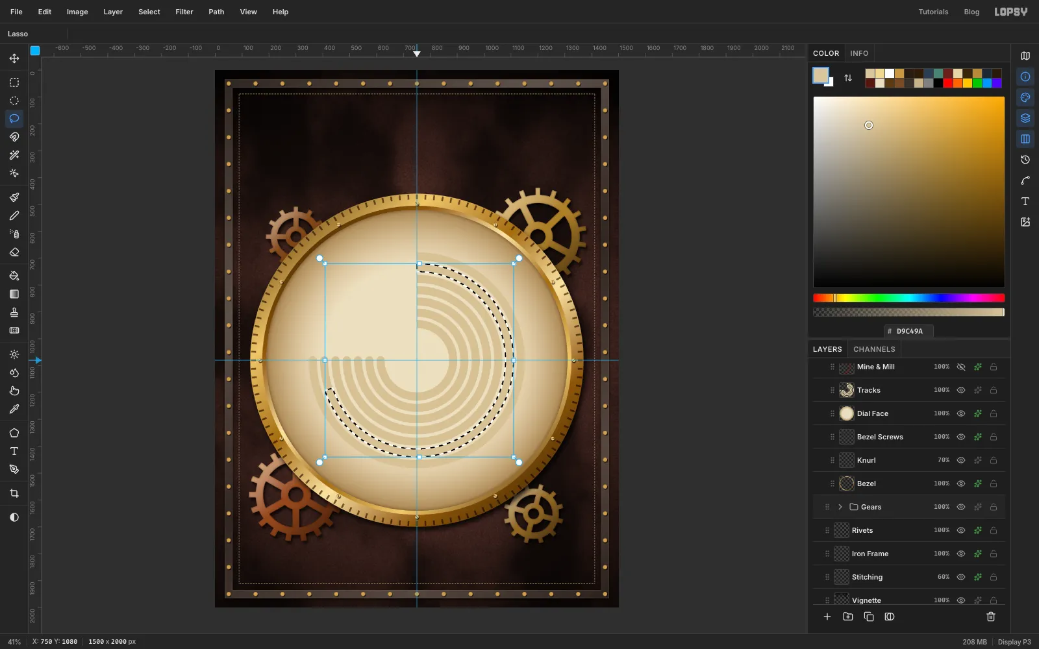The width and height of the screenshot is (1039, 649).
Task: Open the History panel icon
Action: click(1025, 160)
